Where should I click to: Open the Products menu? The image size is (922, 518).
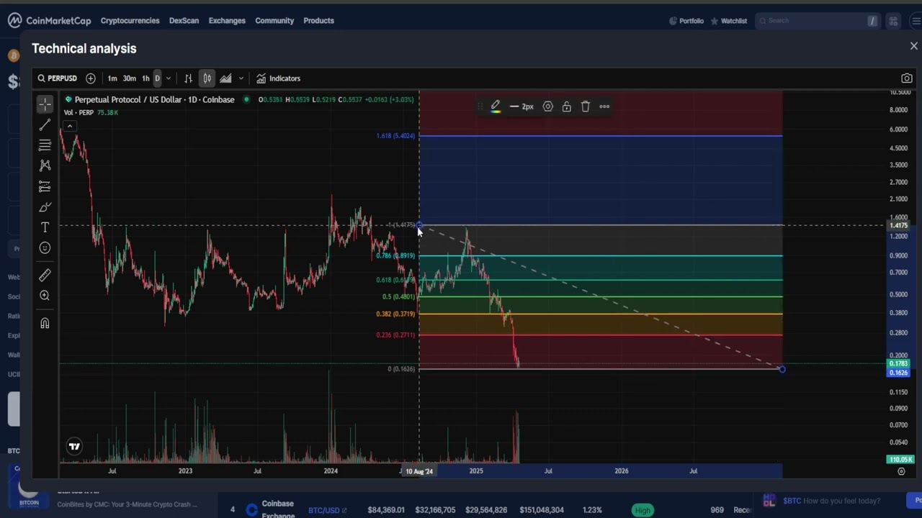tap(318, 21)
